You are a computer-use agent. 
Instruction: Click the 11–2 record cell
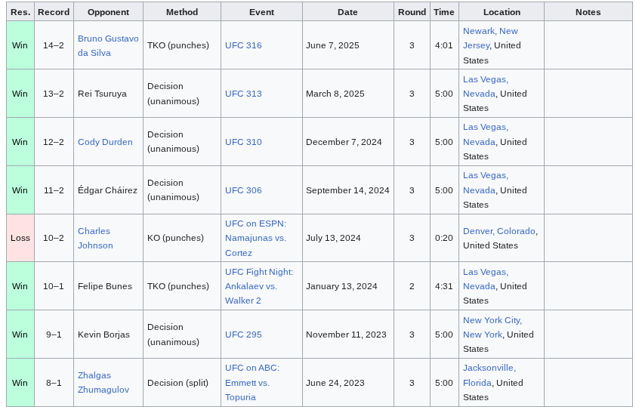coord(54,190)
